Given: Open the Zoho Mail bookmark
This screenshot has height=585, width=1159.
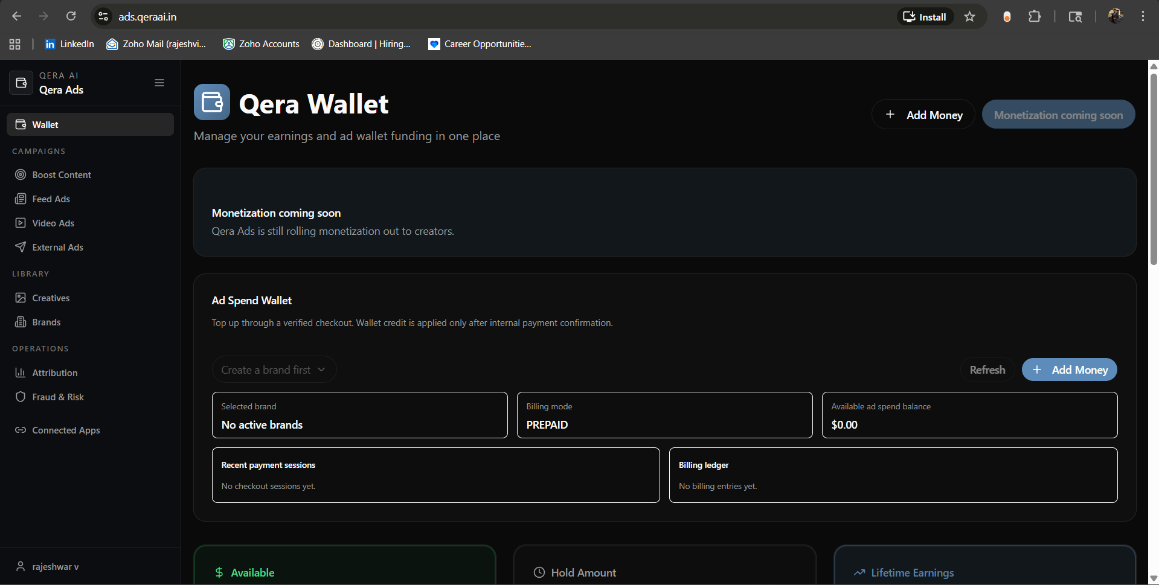Looking at the screenshot, I should point(156,44).
